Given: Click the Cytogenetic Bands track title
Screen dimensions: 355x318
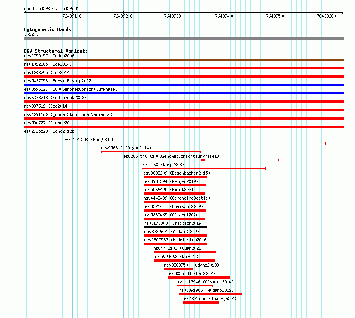Looking at the screenshot, I should 47,29.
